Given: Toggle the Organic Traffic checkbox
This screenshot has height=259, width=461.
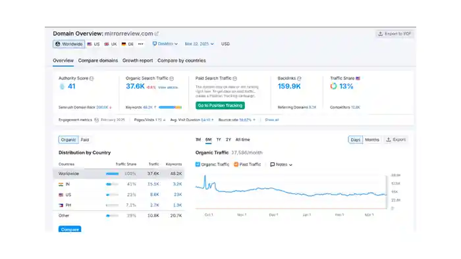Looking at the screenshot, I should (x=198, y=164).
